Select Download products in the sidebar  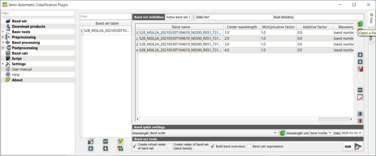[x=28, y=26]
